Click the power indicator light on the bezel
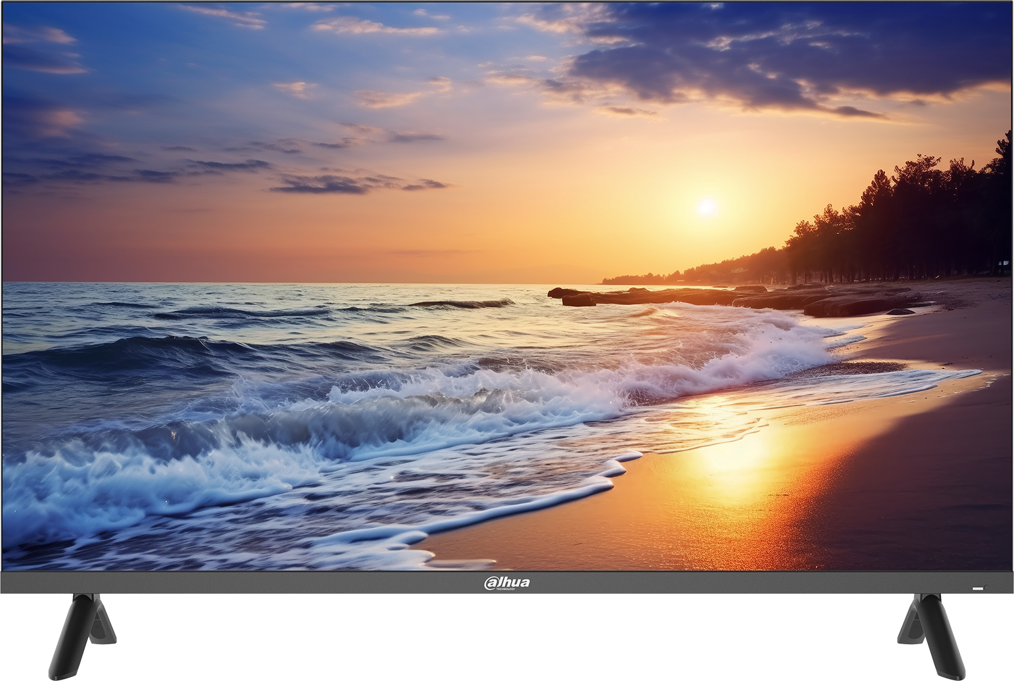Image resolution: width=1014 pixels, height=681 pixels. (x=978, y=588)
